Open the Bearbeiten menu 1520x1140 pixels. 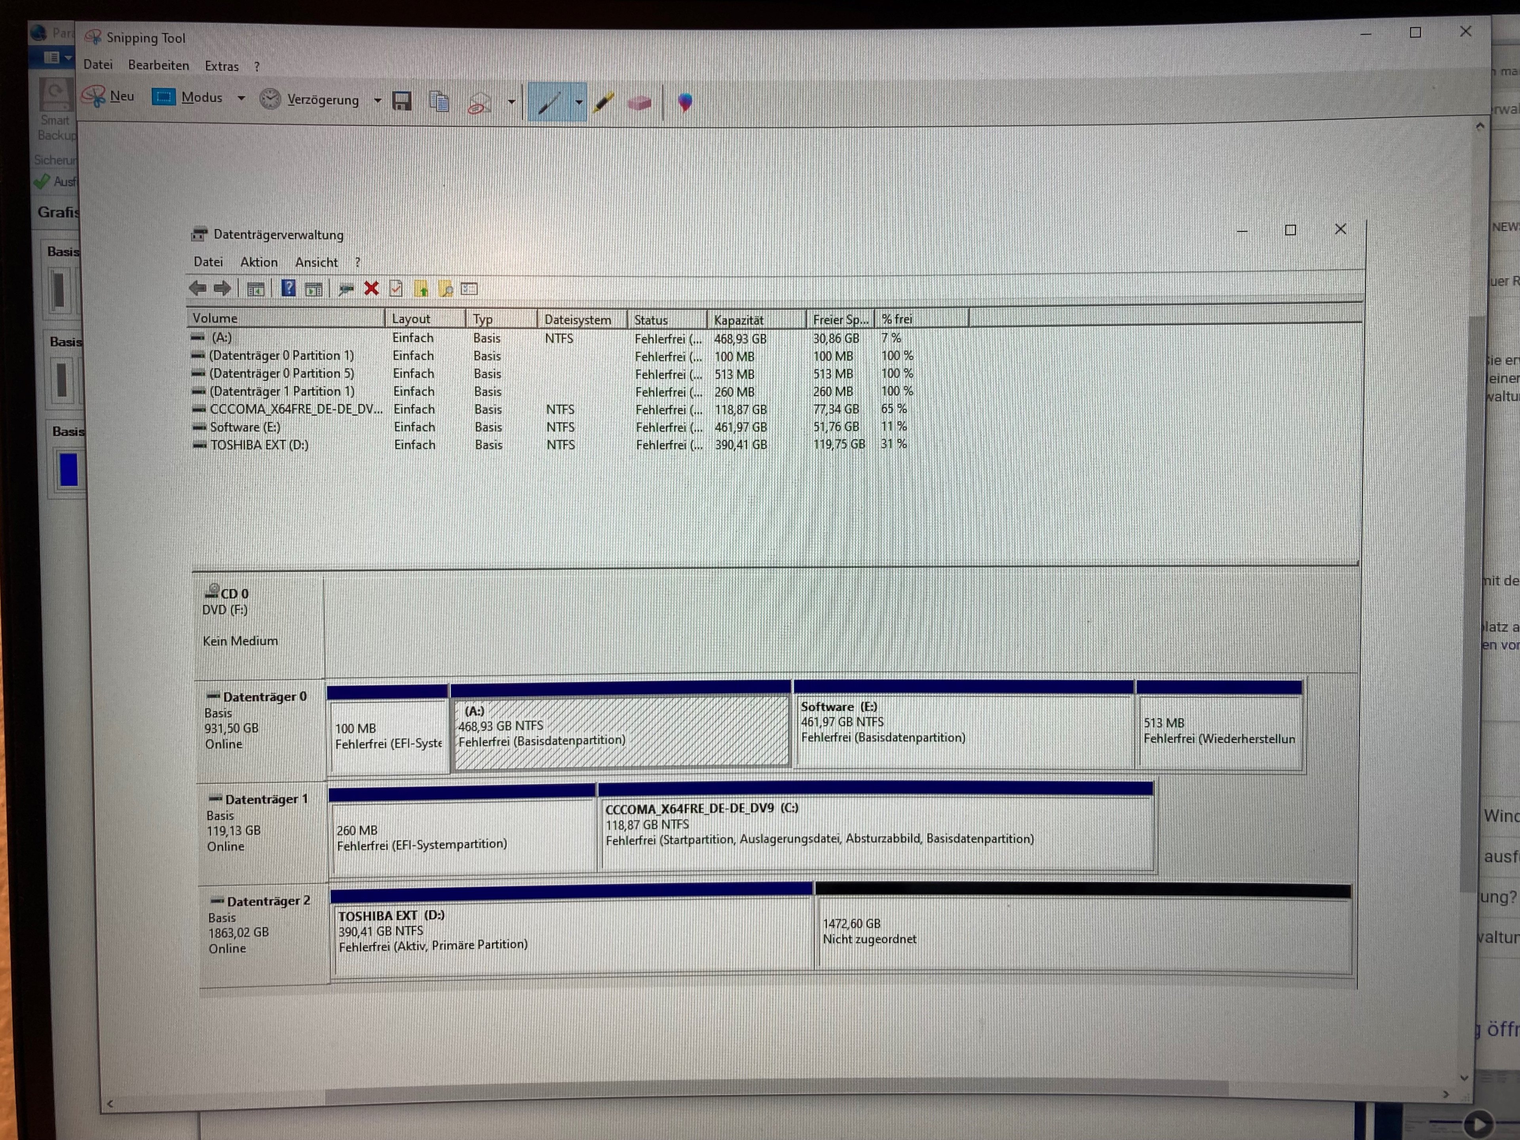tap(158, 65)
